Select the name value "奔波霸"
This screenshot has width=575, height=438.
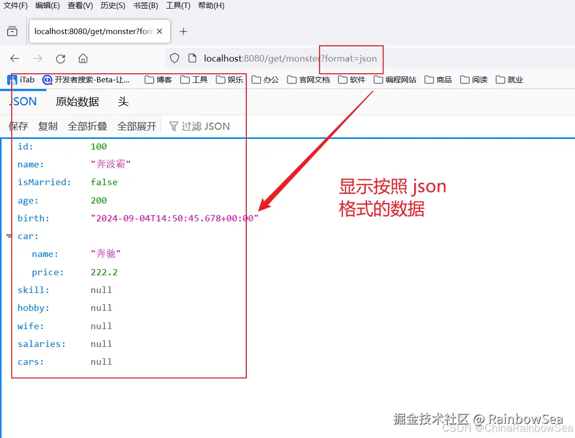(110, 164)
